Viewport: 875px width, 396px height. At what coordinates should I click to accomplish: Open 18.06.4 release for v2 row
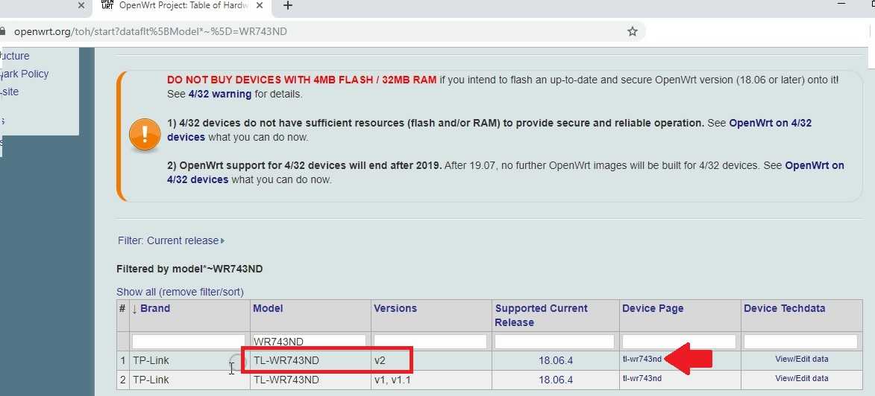(x=556, y=361)
